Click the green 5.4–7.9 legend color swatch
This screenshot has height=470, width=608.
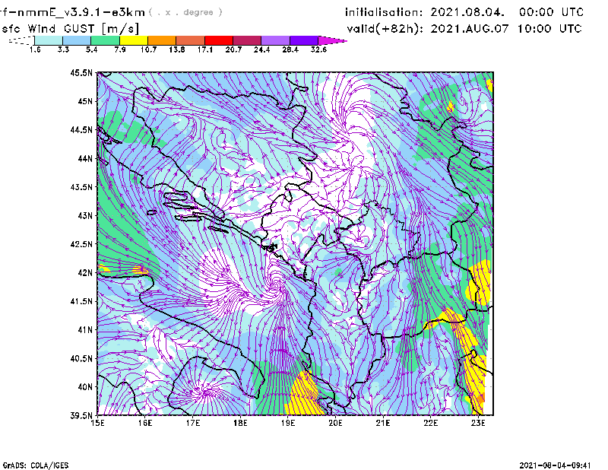[106, 40]
